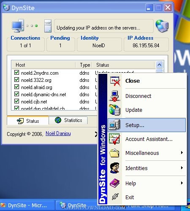Image resolution: width=190 pixels, height=211 pixels.
Task: Expand the Help submenu arrow
Action: tap(182, 183)
